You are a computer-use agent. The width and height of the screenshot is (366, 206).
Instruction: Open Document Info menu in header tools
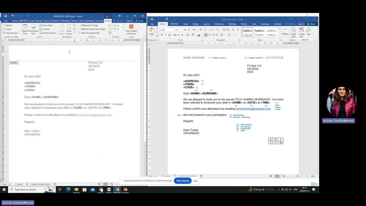pos(33,29)
